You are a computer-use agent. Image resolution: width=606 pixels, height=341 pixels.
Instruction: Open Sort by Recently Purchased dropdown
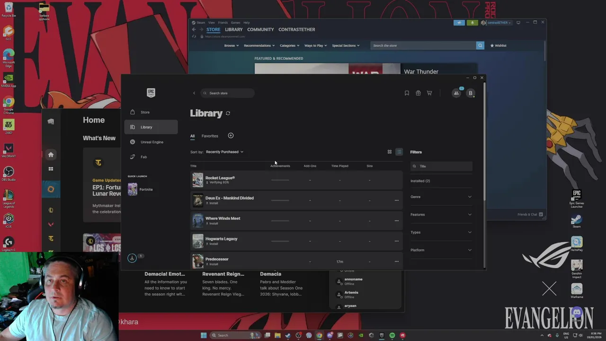[224, 152]
